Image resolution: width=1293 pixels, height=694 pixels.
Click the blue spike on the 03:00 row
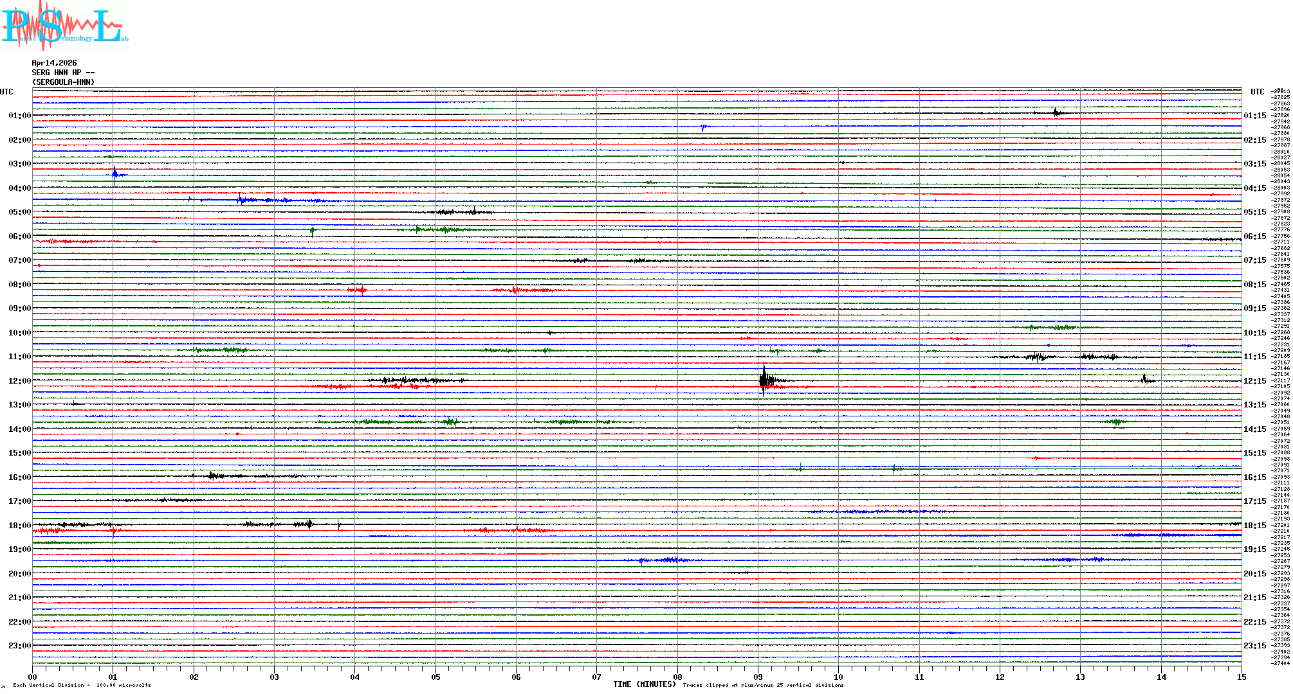click(115, 173)
